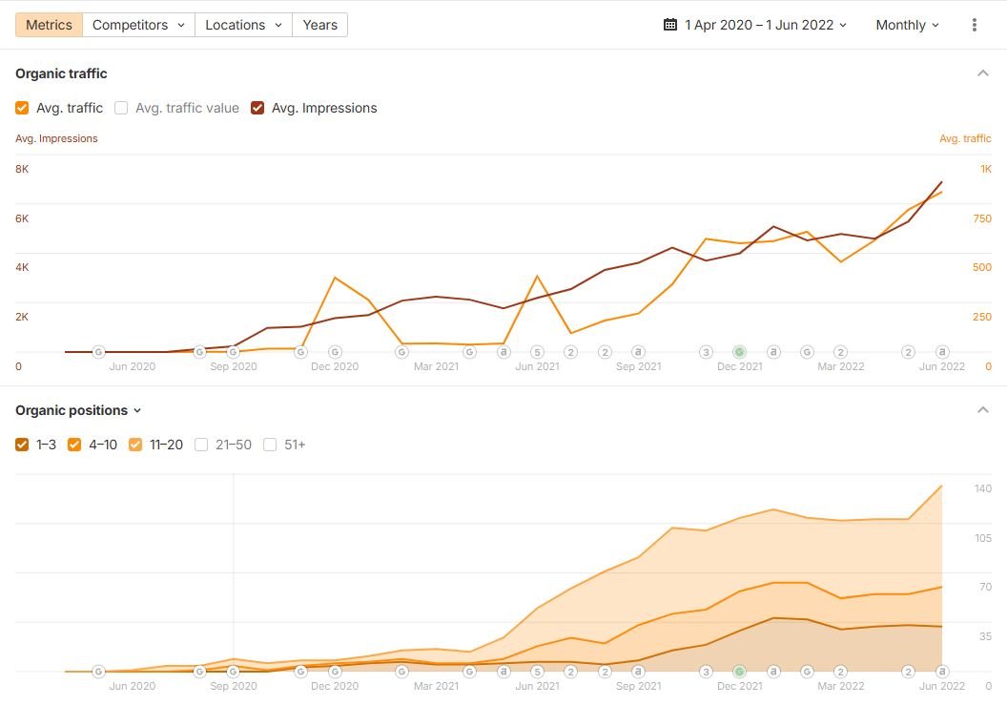Image resolution: width=1007 pixels, height=705 pixels.
Task: Click green Google marker on Organic positions chart
Action: pyautogui.click(x=739, y=672)
